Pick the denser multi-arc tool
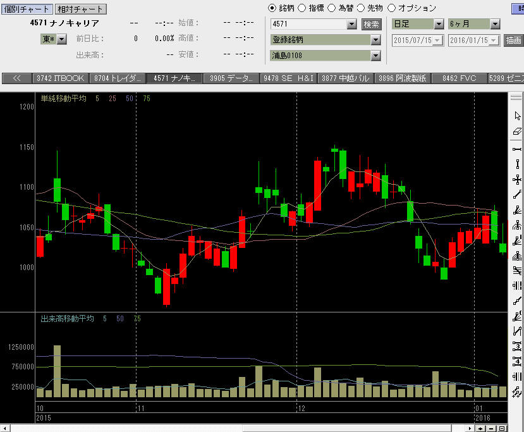Viewport: 524px width, 432px height. point(517,256)
